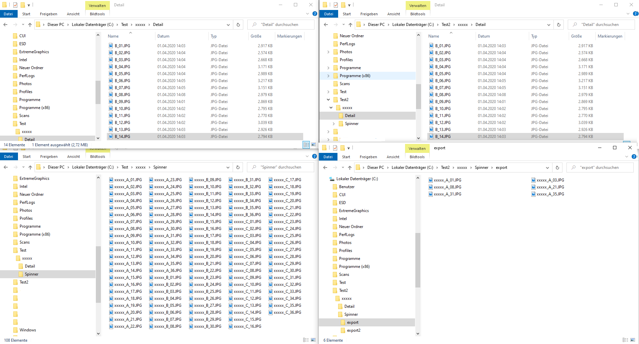Click New Folder icon in Test2 Detail title bar
This screenshot has width=639, height=344.
coord(343,5)
